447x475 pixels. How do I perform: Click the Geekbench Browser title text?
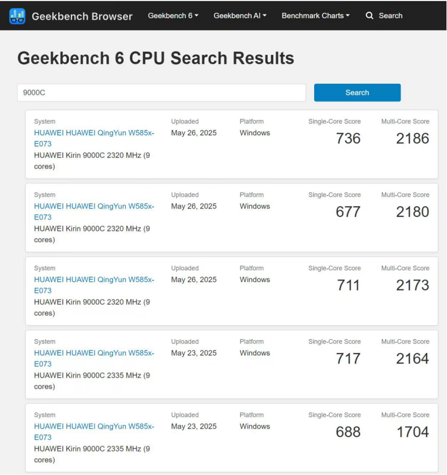click(82, 16)
